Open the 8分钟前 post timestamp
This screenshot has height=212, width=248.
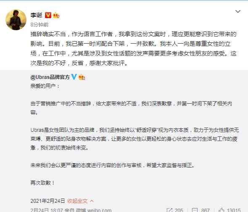40,25
